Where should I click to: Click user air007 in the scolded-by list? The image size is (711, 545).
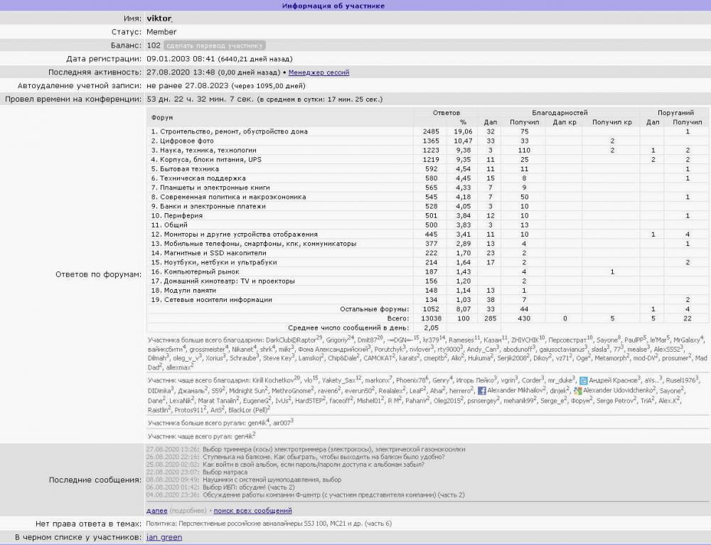tap(281, 423)
